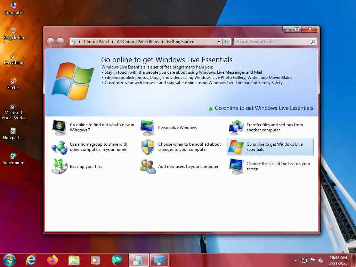
Task: Click the network status tray icon
Action: (x=304, y=260)
